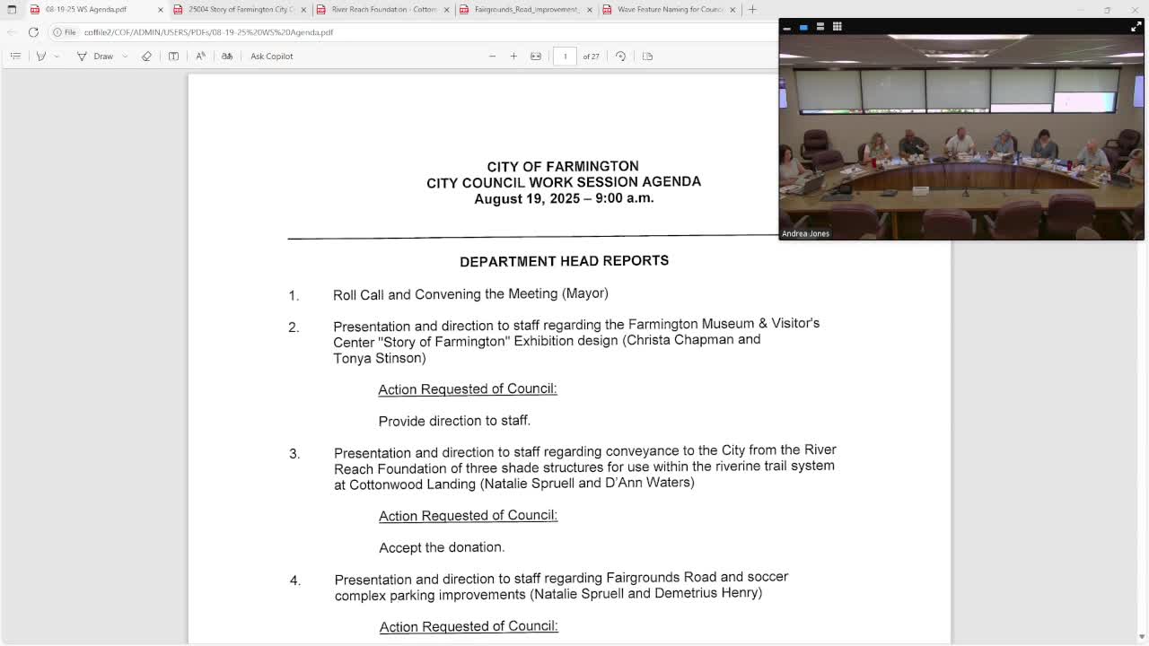Click agenda item 4 Fairgrounds Road text
This screenshot has width=1149, height=646.
561,586
